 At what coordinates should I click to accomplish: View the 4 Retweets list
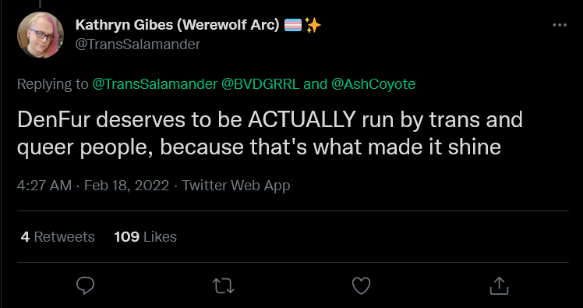(x=58, y=236)
